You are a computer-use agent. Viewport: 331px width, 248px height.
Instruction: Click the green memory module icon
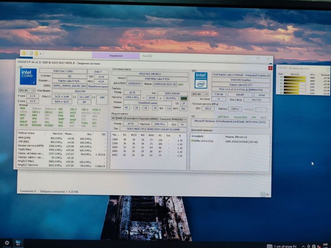pos(184,98)
